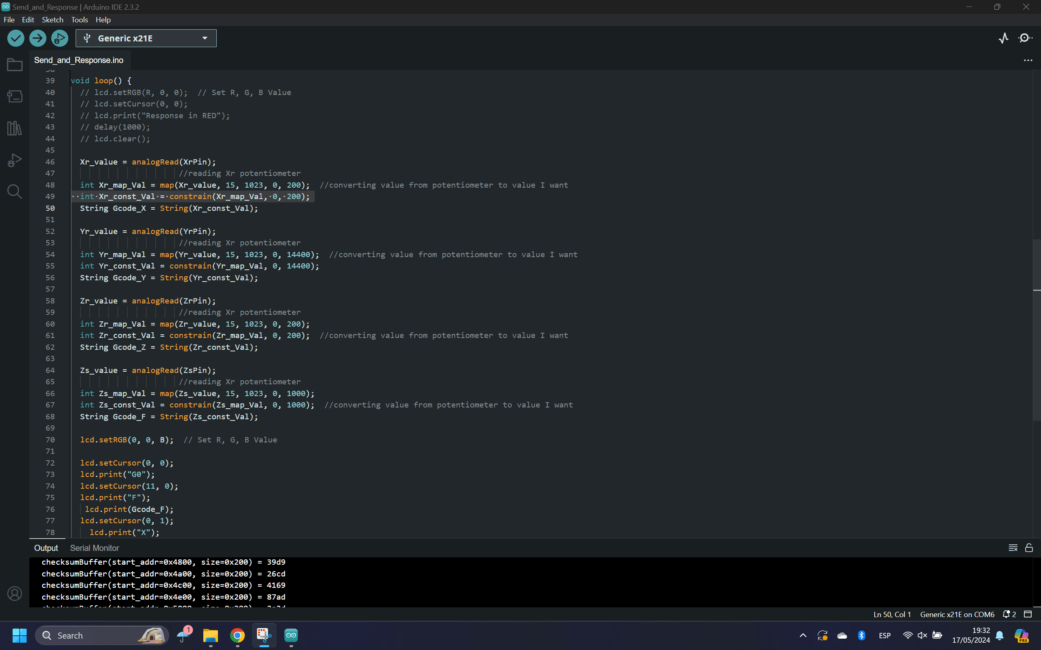Switch to the Serial Monitor tab
The image size is (1041, 650).
94,548
